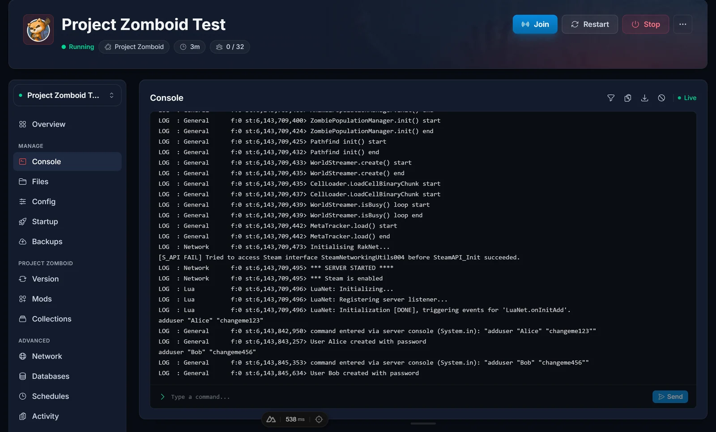Click the 'Pathfind init() start' log line
Image resolution: width=716 pixels, height=432 pixels.
tap(272, 142)
